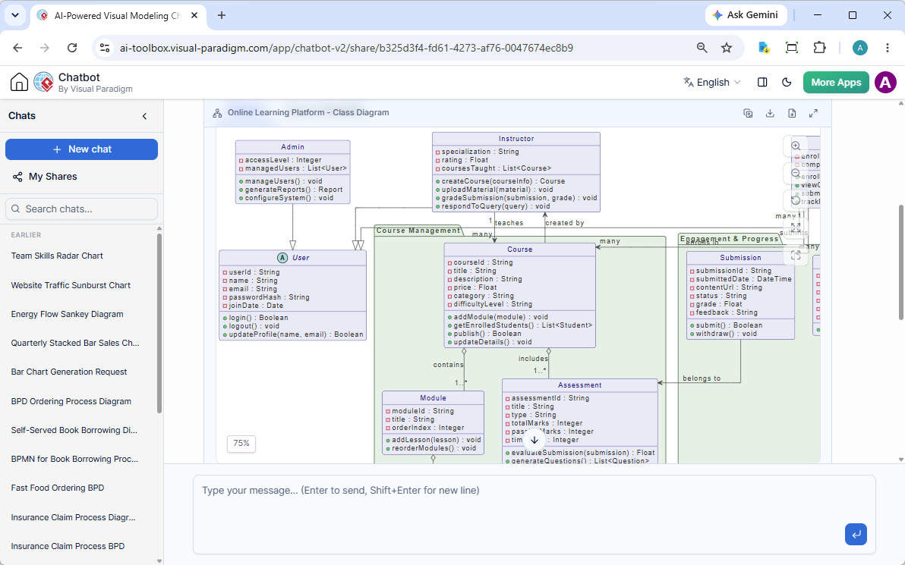This screenshot has width=905, height=565.
Task: Send message with blue enter button
Action: click(x=856, y=534)
